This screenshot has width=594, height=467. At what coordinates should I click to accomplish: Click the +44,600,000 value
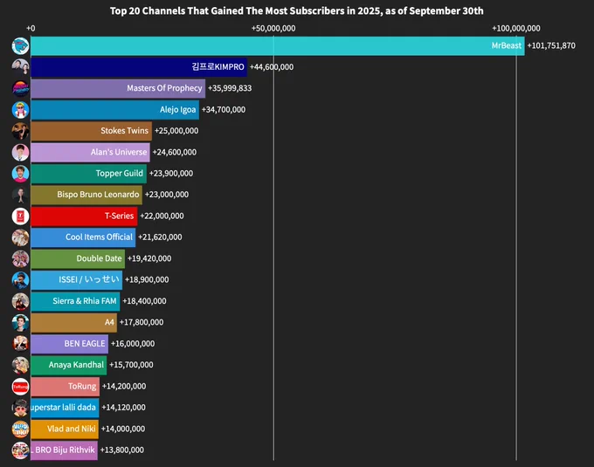pos(272,67)
